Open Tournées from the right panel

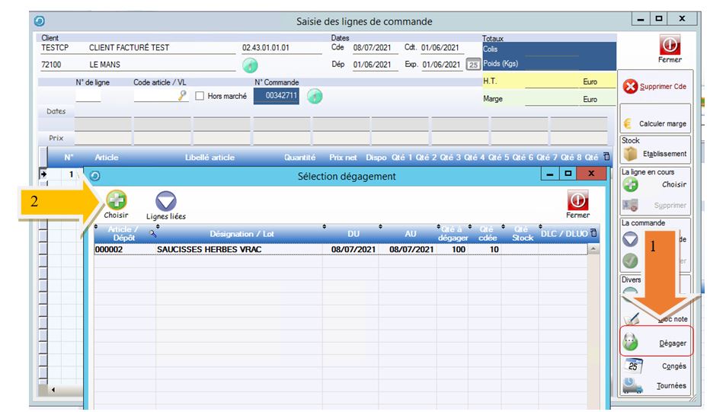pos(655,386)
